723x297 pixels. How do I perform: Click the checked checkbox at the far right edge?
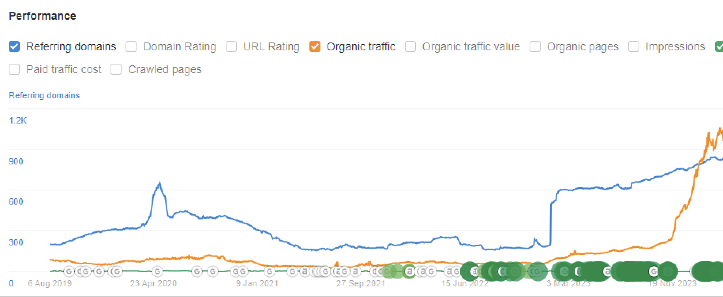click(x=721, y=46)
